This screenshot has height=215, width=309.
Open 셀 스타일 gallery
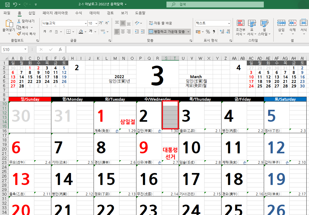point(264,28)
